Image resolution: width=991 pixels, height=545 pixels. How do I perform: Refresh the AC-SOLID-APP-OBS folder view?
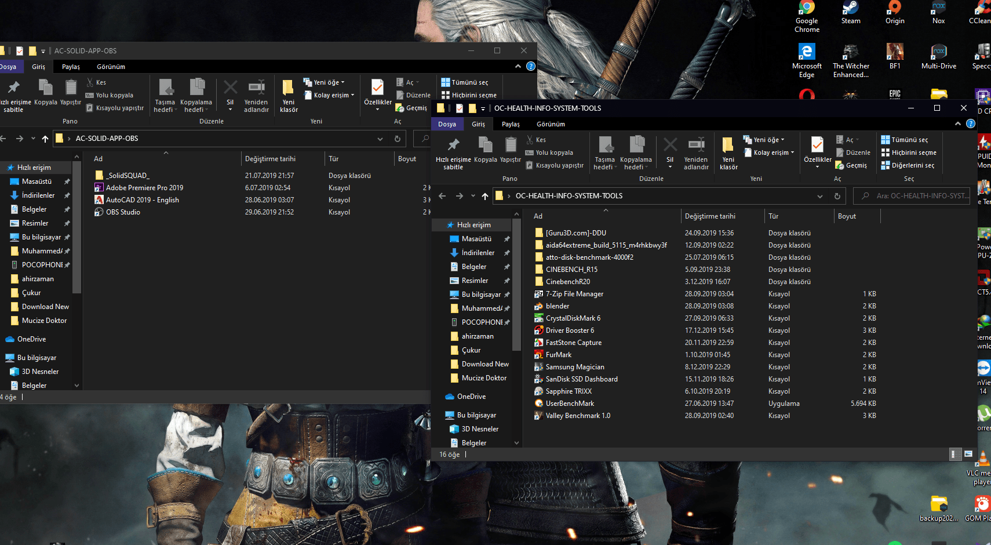click(397, 139)
